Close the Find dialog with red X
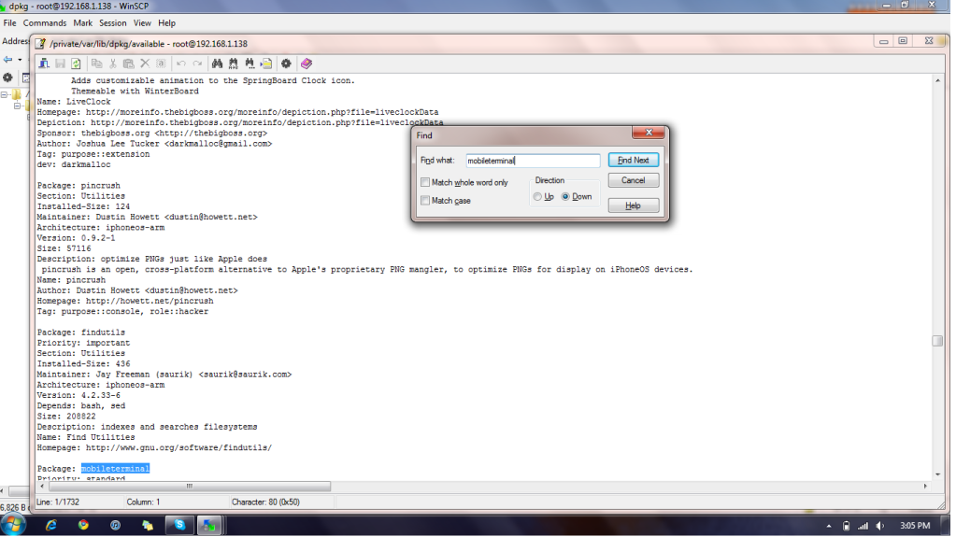 (x=649, y=133)
